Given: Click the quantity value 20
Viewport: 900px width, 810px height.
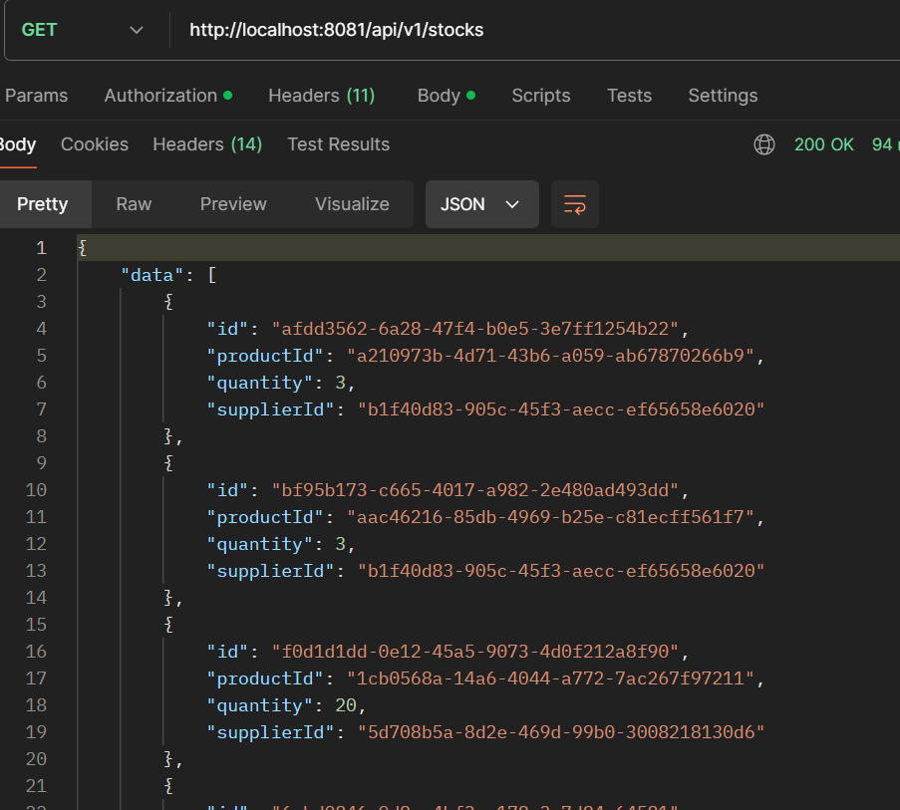Looking at the screenshot, I should point(346,705).
